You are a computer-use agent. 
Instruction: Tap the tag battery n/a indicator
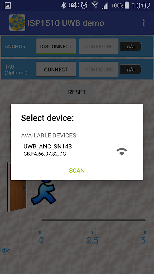tap(131, 70)
